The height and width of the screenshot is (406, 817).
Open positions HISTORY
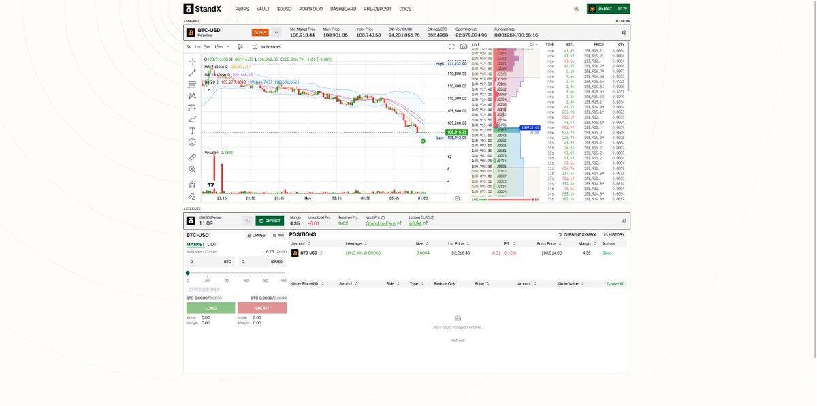click(614, 234)
